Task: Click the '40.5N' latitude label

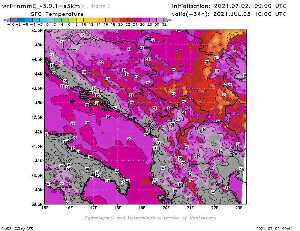Action: (37, 175)
